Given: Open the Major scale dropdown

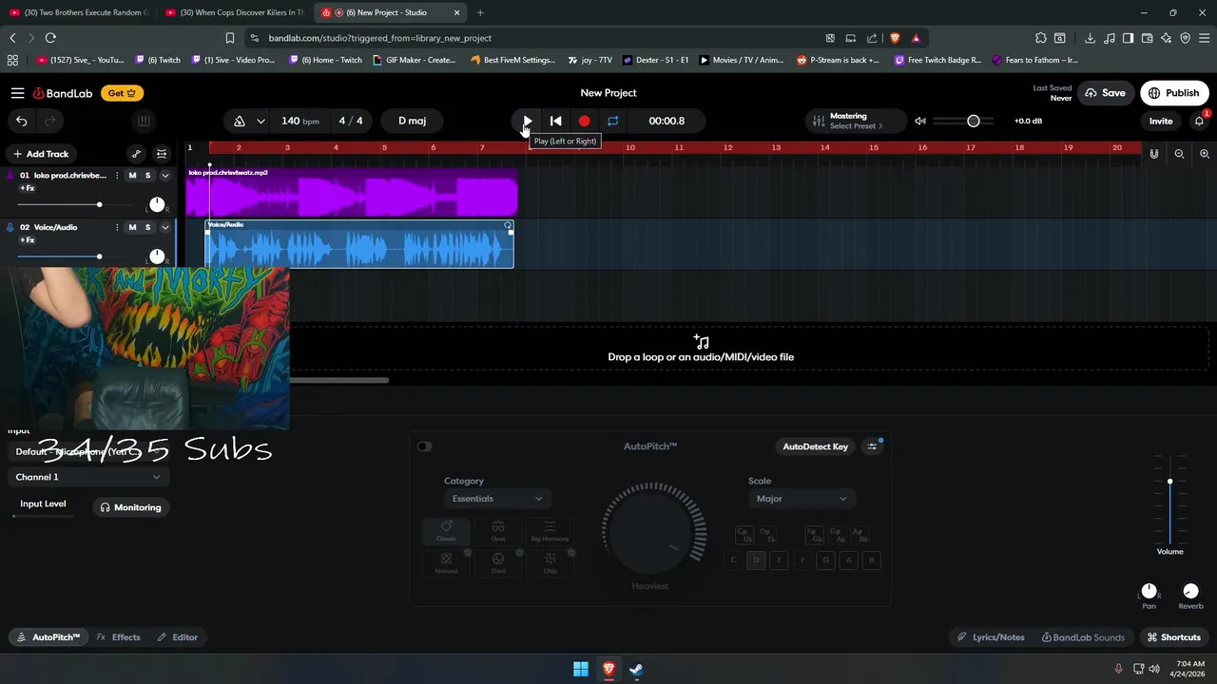Looking at the screenshot, I should [801, 499].
